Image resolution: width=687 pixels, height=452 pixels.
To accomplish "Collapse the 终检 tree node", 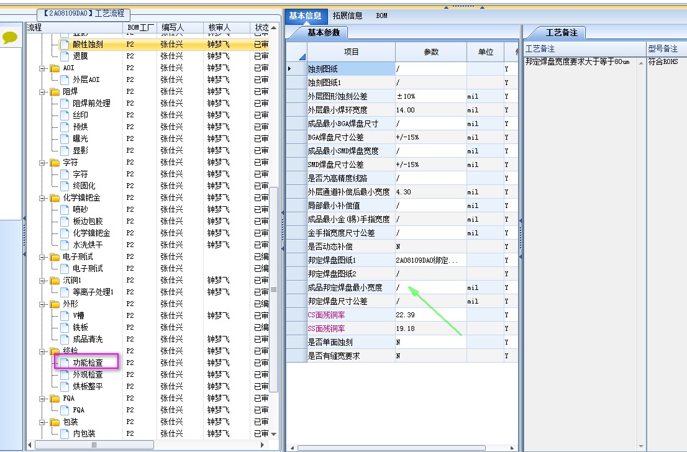I will coord(42,351).
